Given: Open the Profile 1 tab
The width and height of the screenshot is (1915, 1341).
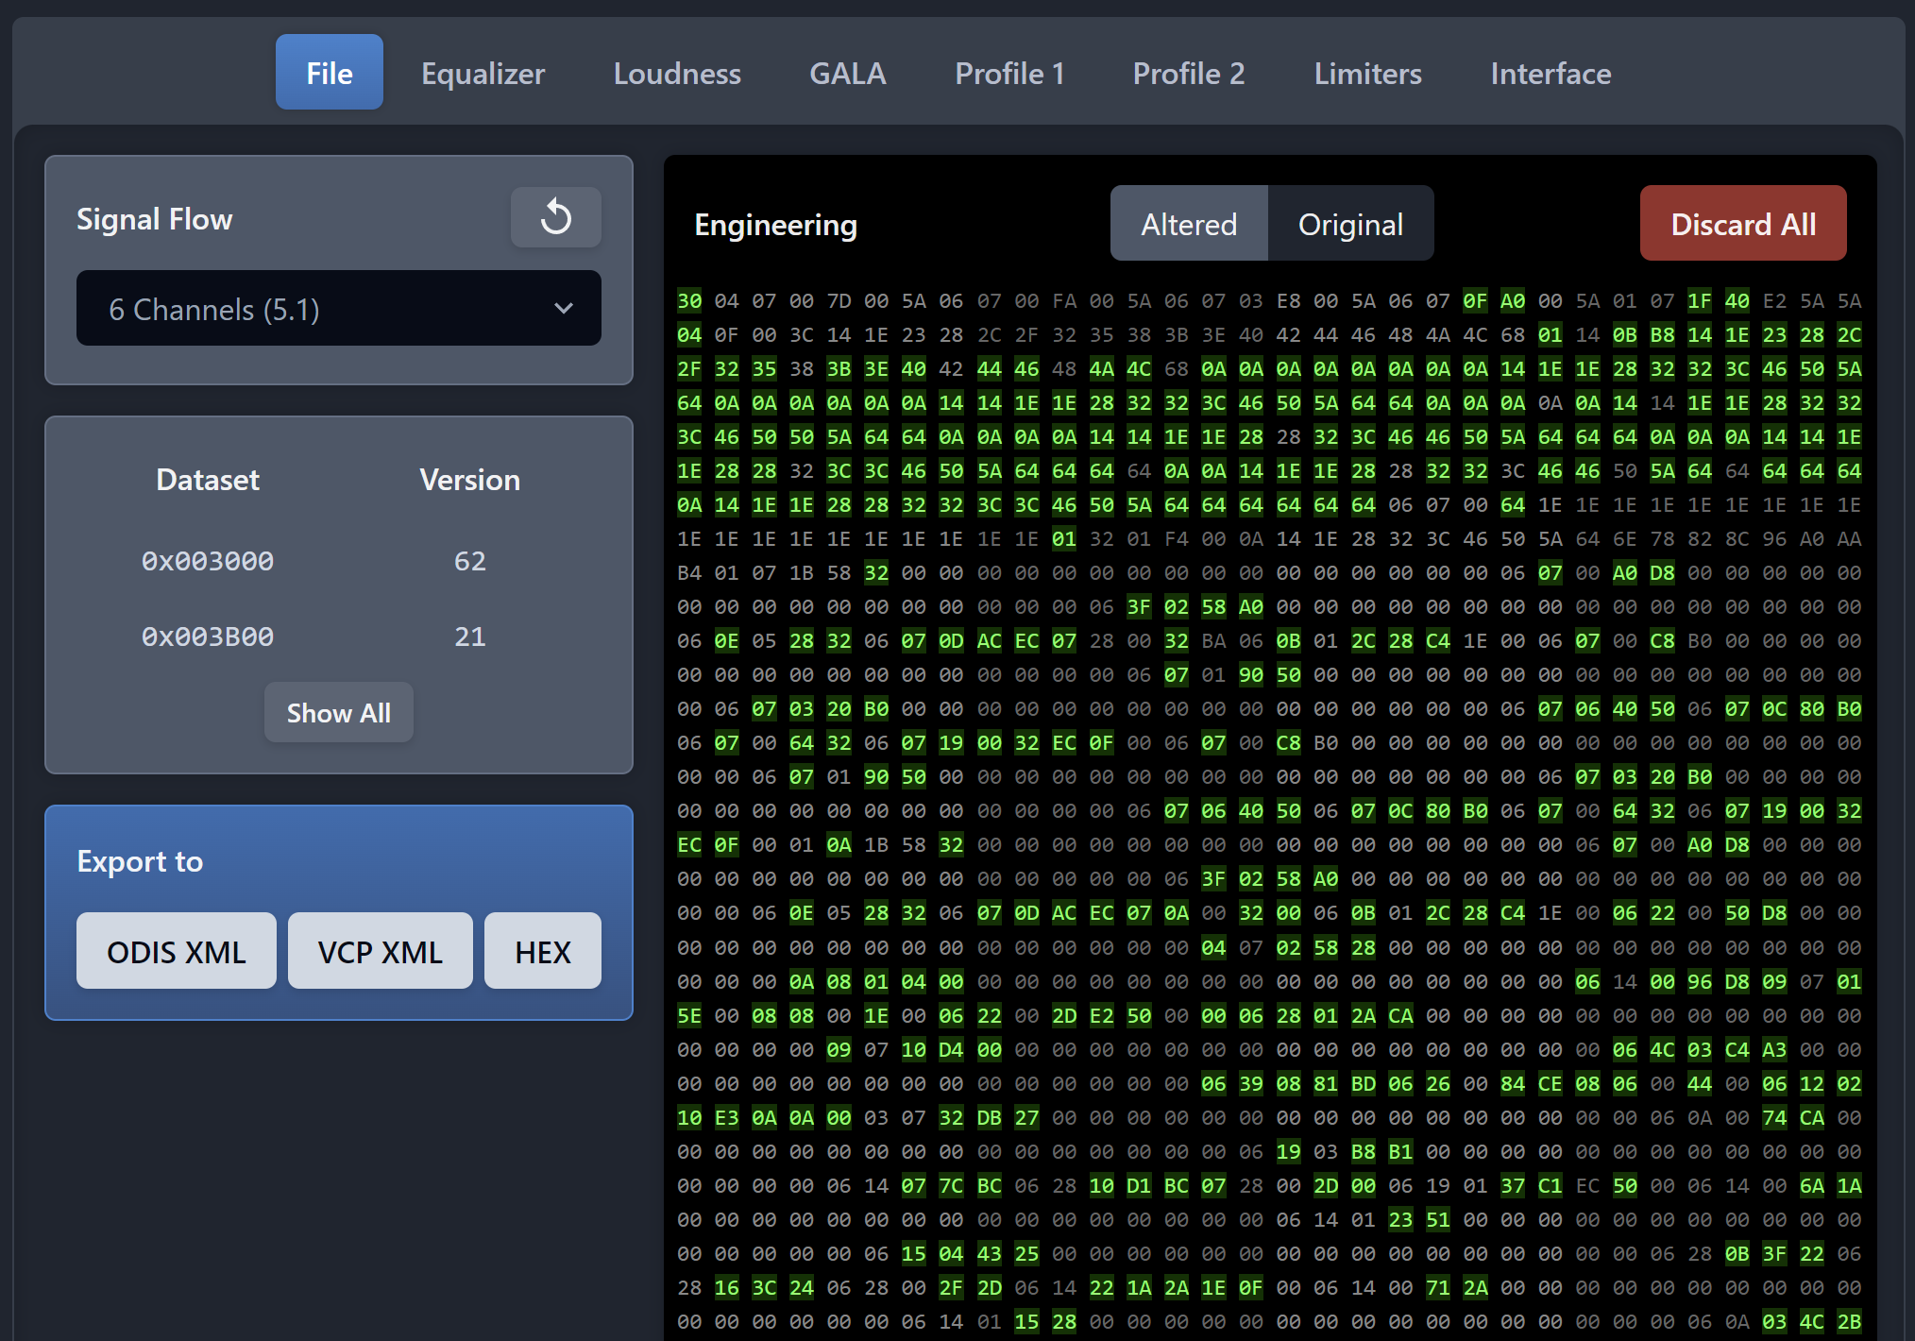Looking at the screenshot, I should click(1008, 73).
